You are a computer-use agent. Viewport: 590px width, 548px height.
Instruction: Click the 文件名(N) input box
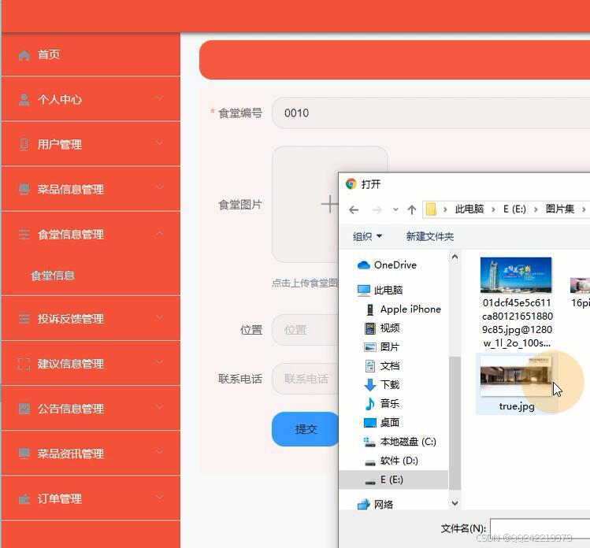(540, 528)
